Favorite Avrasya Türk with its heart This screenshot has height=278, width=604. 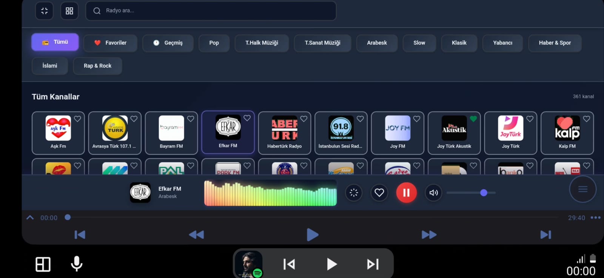(x=134, y=119)
